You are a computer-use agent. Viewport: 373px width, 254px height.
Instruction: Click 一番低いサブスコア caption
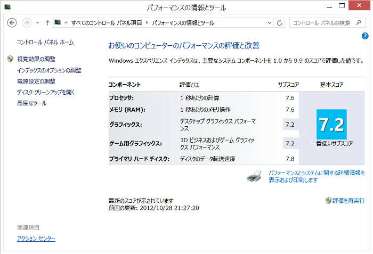(331, 143)
